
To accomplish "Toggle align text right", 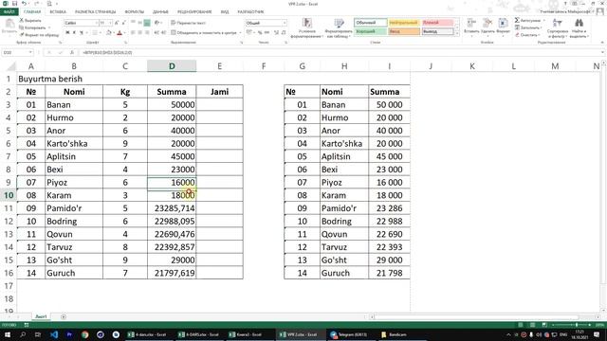I will 147,33.
